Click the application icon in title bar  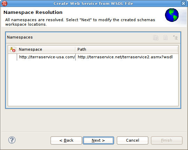5,3
